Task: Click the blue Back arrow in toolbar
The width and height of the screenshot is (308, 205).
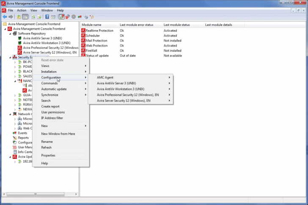Action: coord(5,17)
